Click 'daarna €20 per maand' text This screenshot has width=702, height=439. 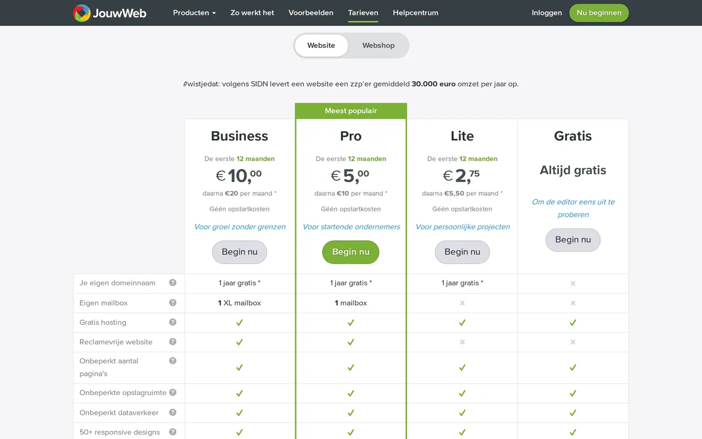click(x=240, y=193)
